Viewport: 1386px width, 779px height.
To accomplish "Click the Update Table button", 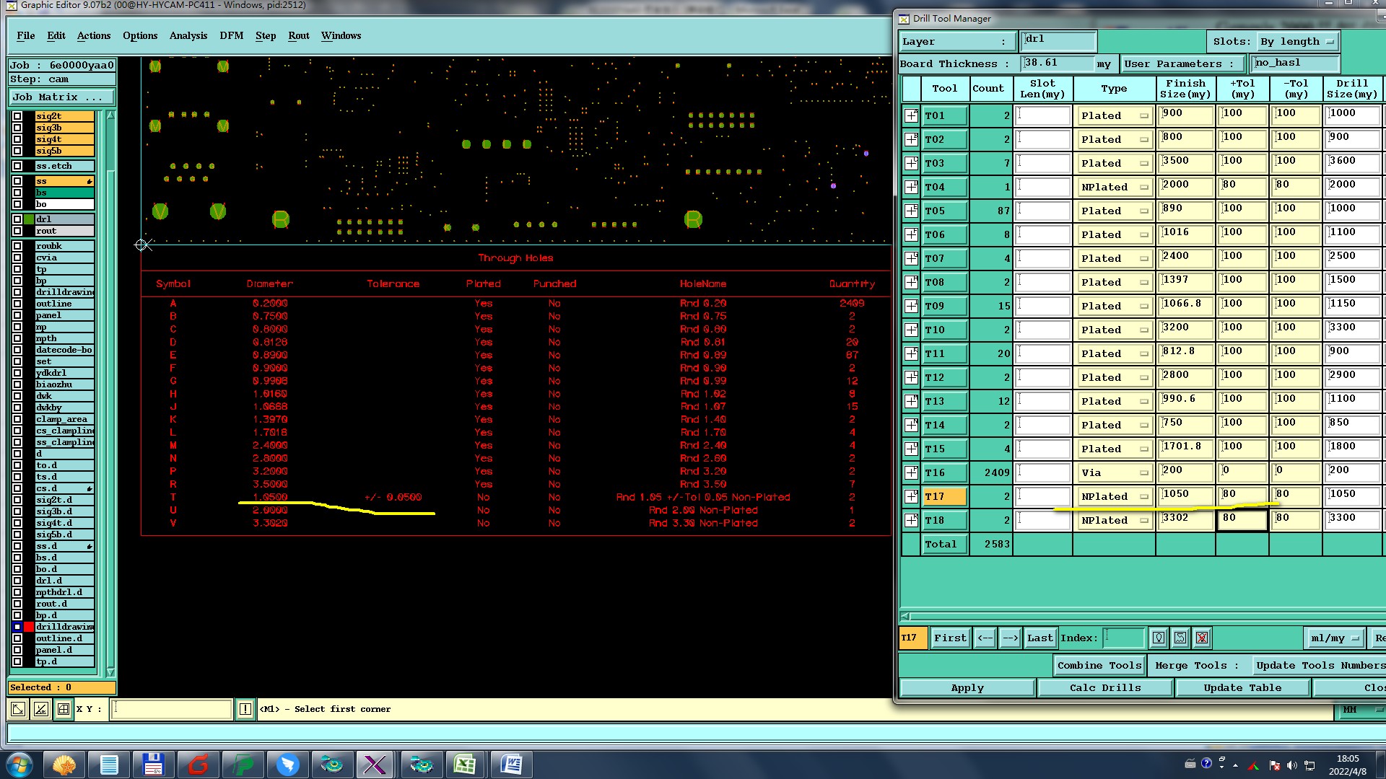I will click(x=1242, y=687).
